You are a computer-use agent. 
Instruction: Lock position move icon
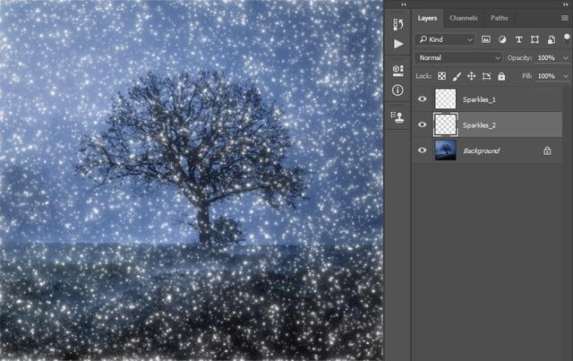pos(472,76)
